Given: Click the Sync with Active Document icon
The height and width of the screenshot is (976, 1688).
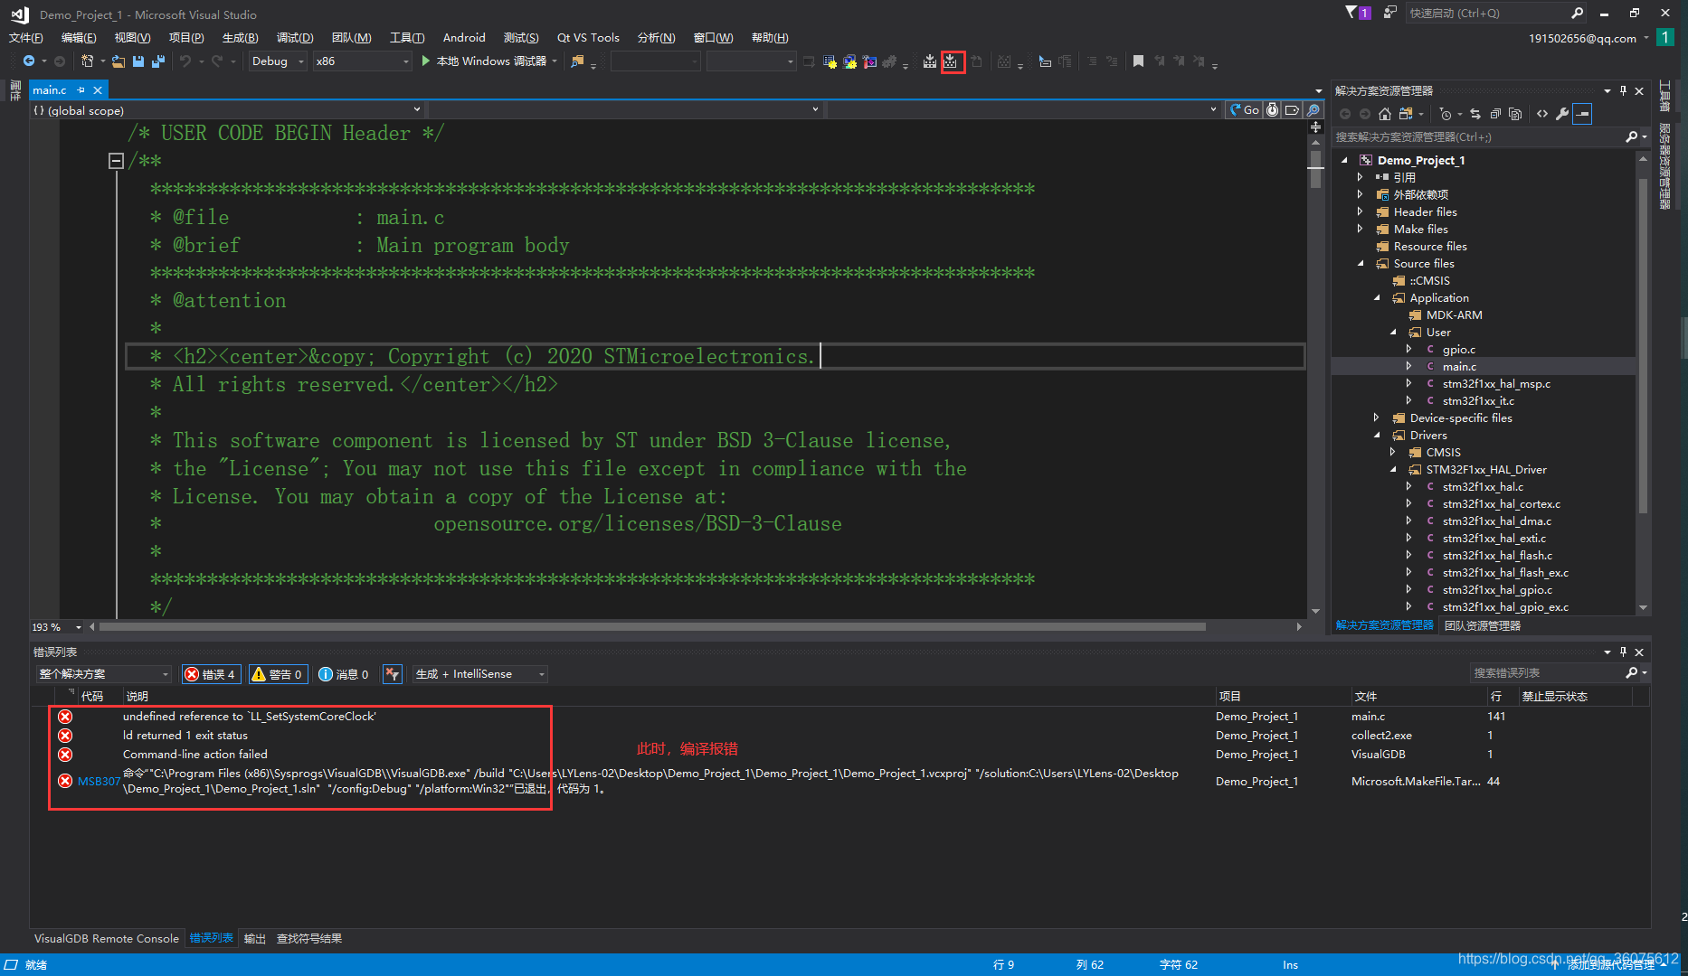Looking at the screenshot, I should point(1475,114).
